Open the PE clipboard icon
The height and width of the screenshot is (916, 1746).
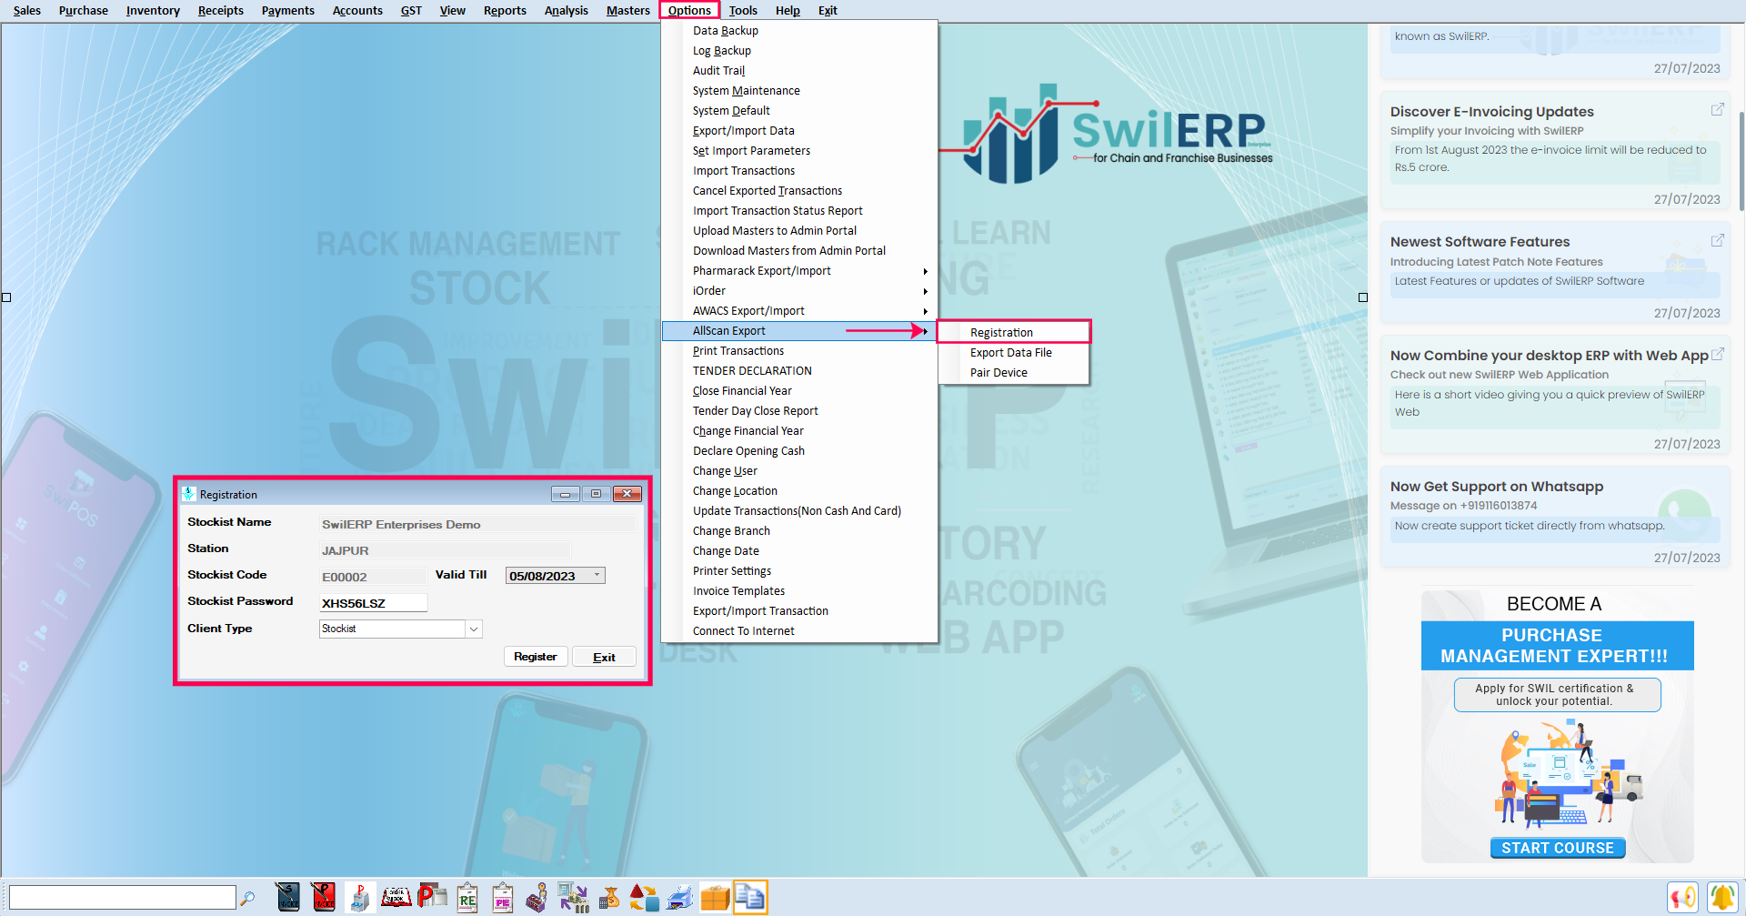503,897
